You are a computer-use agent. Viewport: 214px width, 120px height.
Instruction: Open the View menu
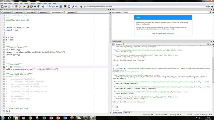[50, 3]
